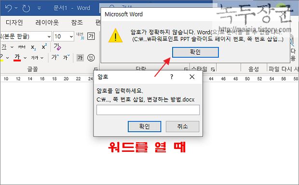Open the 레이아웃 ribbon tab
The width and height of the screenshot is (299, 185).
tap(47, 23)
